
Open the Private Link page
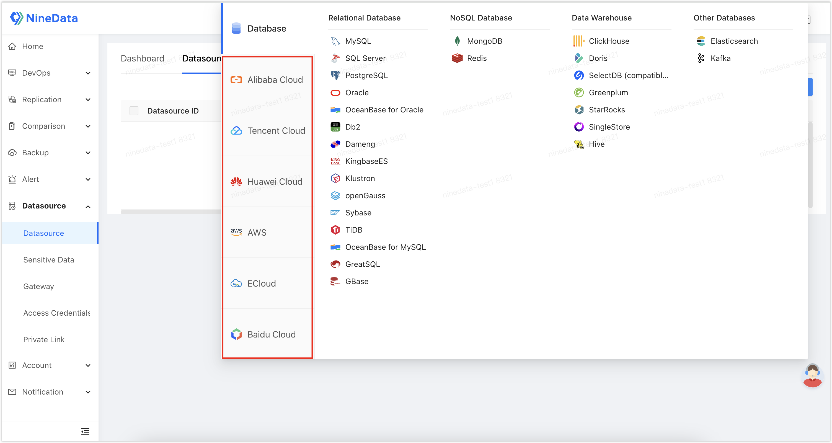[44, 339]
